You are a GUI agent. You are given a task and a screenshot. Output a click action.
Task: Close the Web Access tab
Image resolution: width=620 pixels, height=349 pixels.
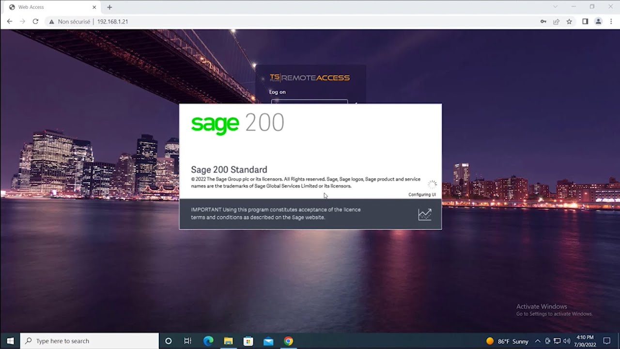pos(94,7)
